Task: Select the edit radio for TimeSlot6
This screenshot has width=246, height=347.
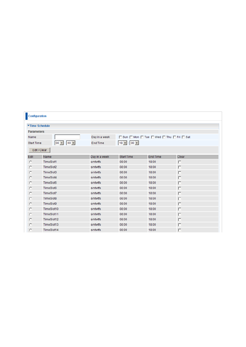Action: (31, 188)
